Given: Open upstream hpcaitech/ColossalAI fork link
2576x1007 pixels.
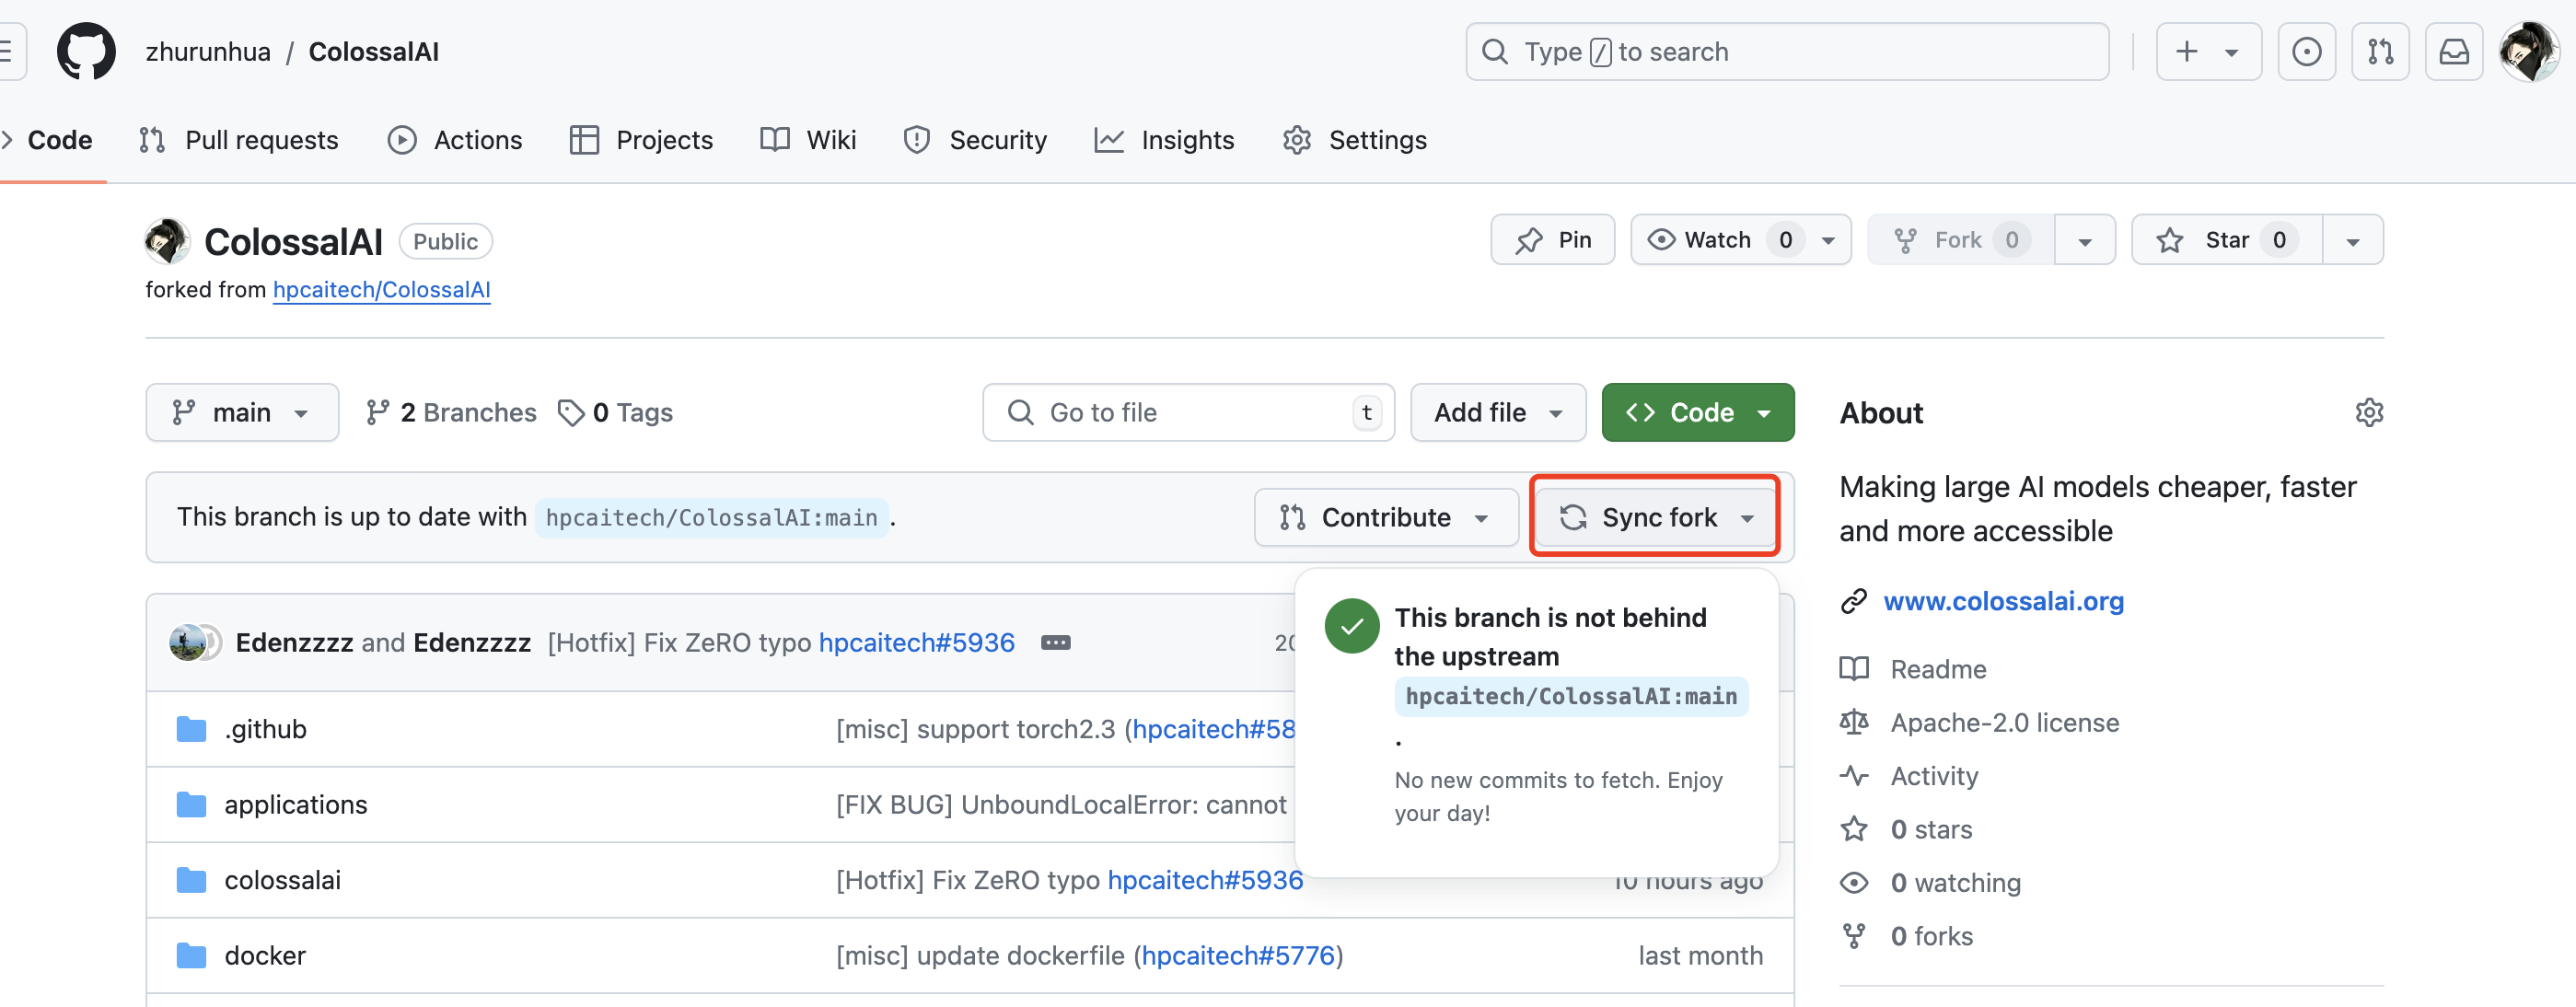Looking at the screenshot, I should point(381,290).
